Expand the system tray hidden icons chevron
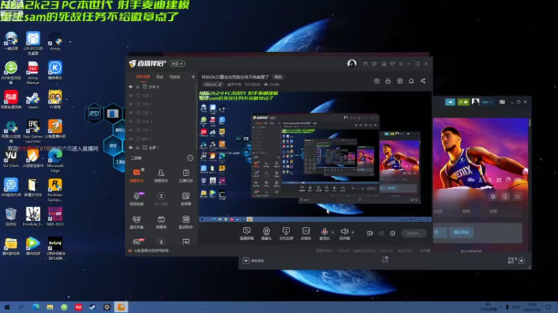Image resolution: width=558 pixels, height=313 pixels. (x=501, y=307)
